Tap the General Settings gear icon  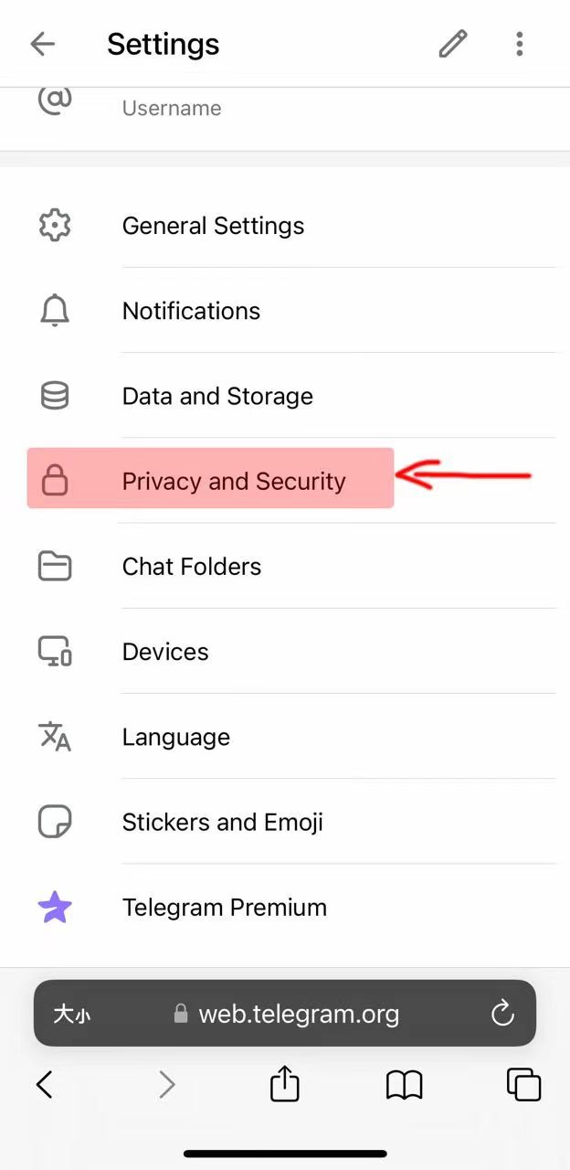(55, 225)
